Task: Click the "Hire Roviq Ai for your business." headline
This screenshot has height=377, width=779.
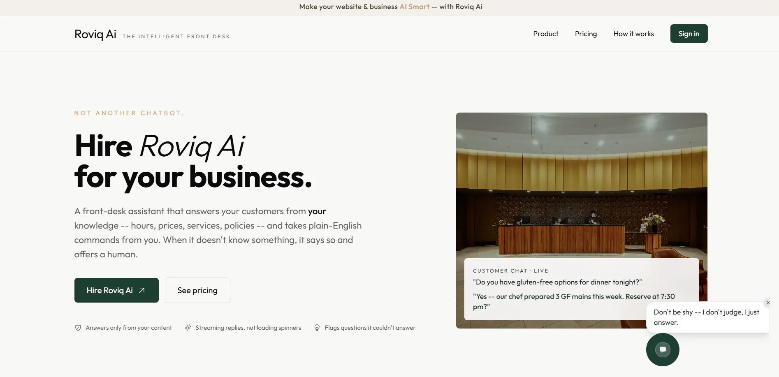Action: point(193,162)
